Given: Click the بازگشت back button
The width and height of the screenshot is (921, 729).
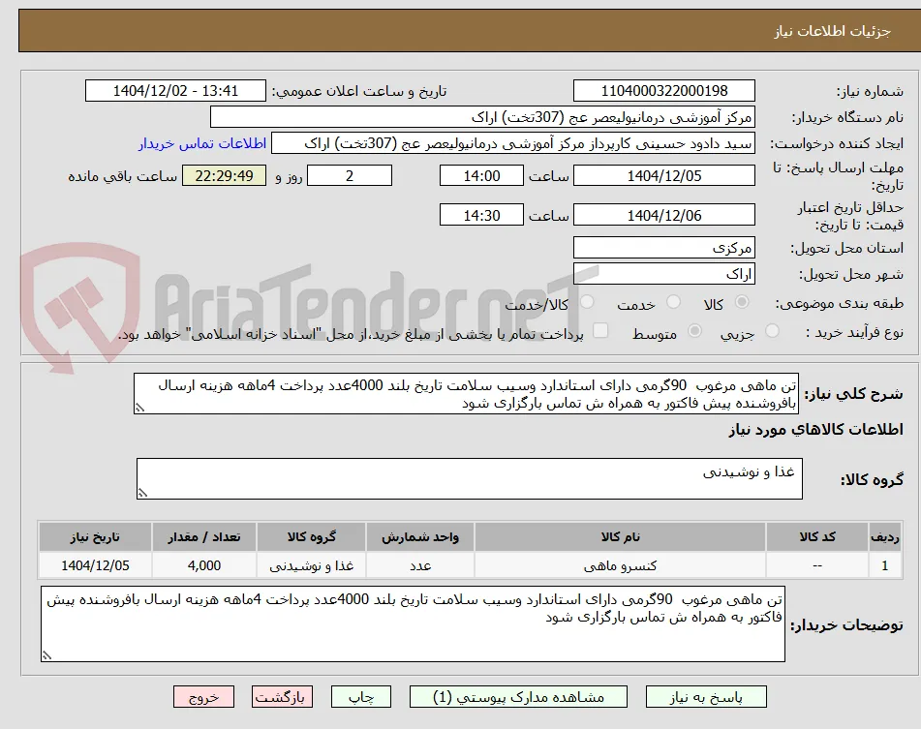Looking at the screenshot, I should click(x=282, y=697).
